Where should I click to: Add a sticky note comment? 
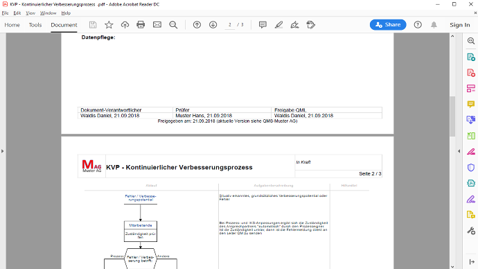pyautogui.click(x=263, y=25)
